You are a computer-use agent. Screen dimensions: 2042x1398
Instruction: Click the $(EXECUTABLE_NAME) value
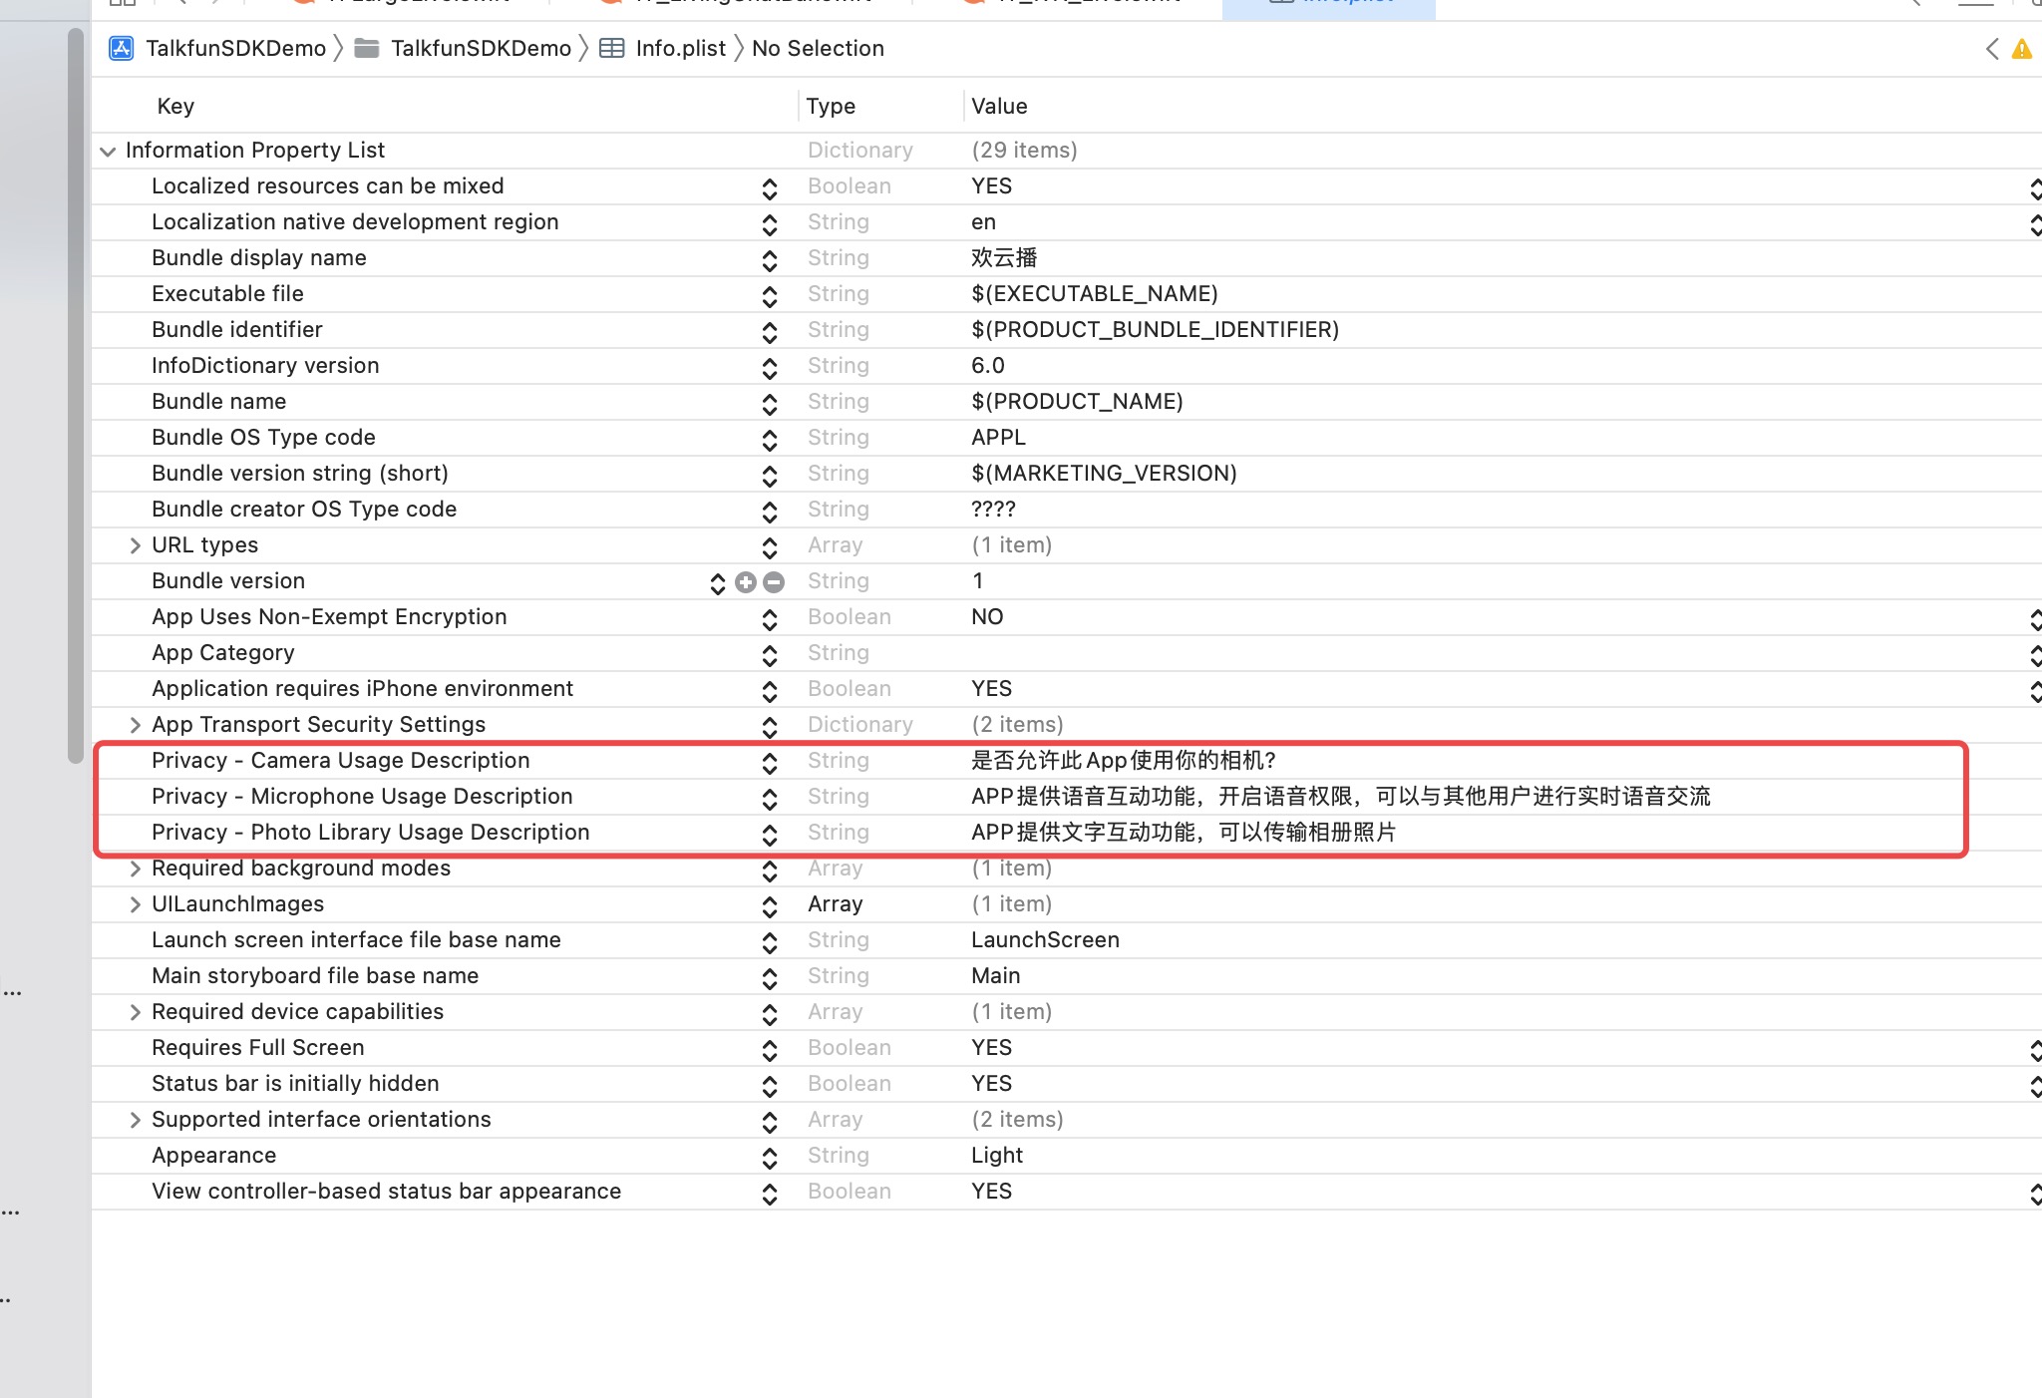(x=1095, y=294)
